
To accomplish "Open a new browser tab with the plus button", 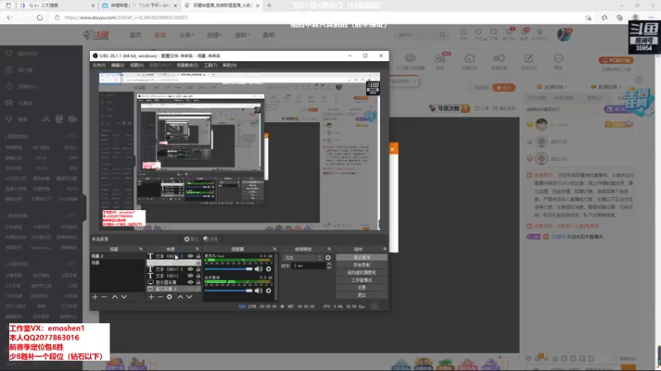I will point(269,6).
